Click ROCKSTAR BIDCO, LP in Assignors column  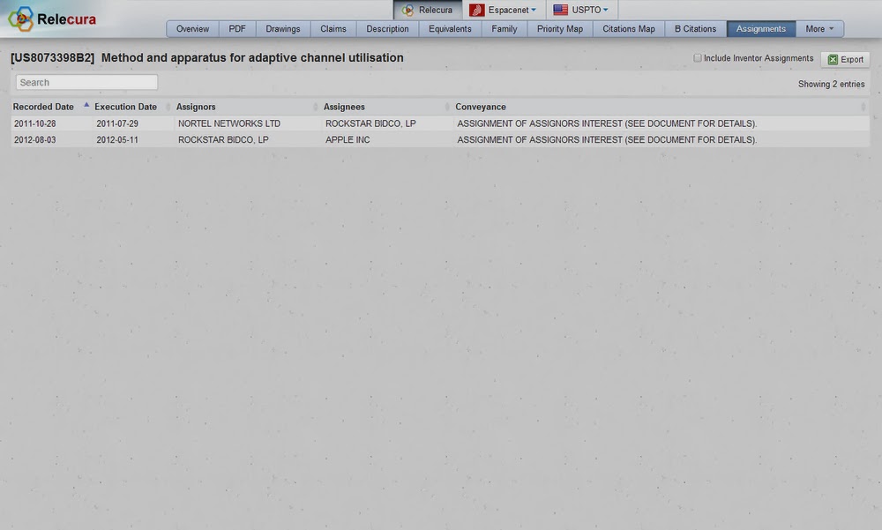[x=223, y=139]
